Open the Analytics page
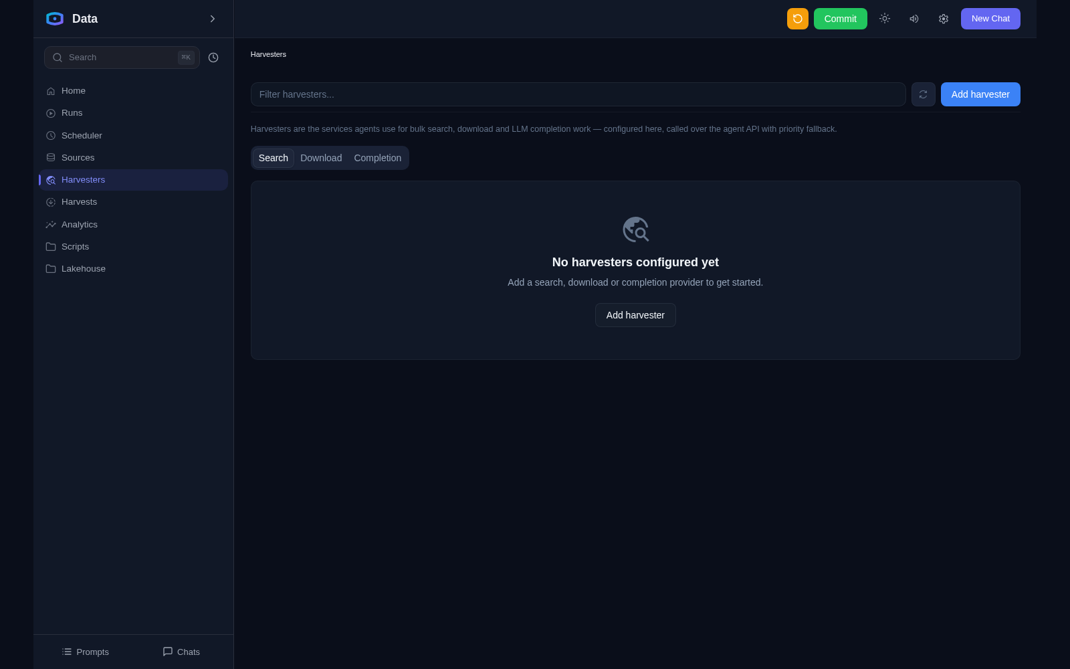 tap(133, 225)
